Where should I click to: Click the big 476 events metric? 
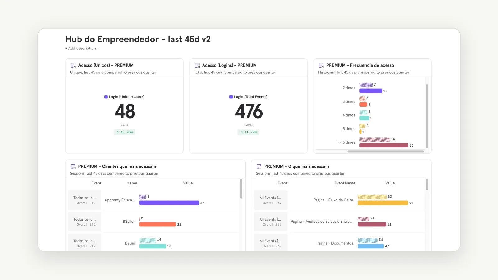[x=249, y=111]
